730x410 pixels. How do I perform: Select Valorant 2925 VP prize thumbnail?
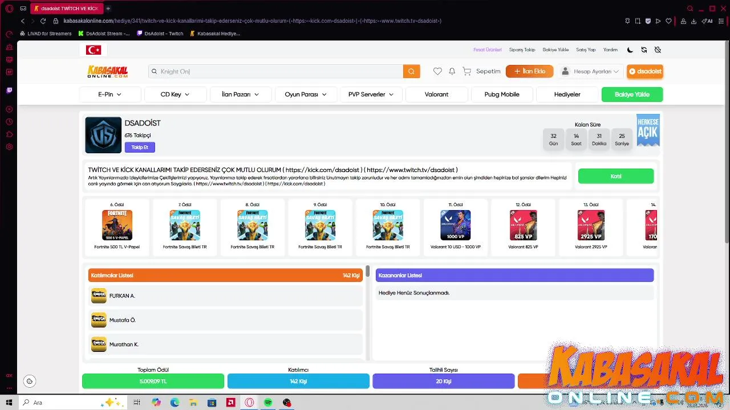[591, 225]
